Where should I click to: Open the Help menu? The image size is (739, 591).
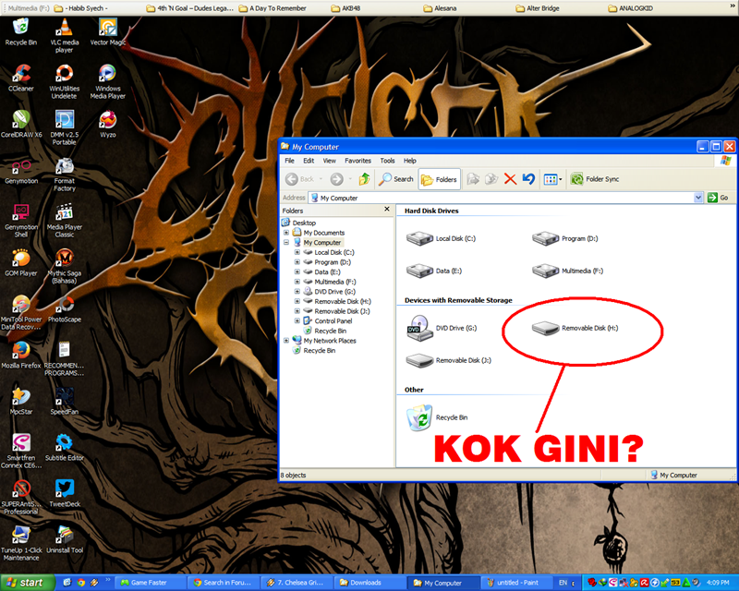click(x=409, y=161)
